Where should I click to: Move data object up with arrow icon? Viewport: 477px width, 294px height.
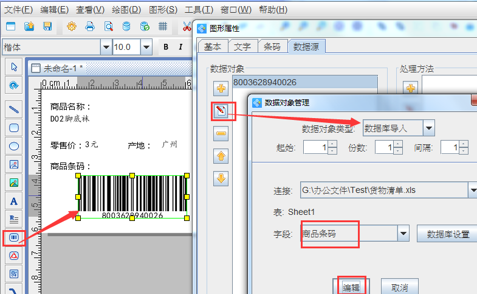click(x=222, y=156)
